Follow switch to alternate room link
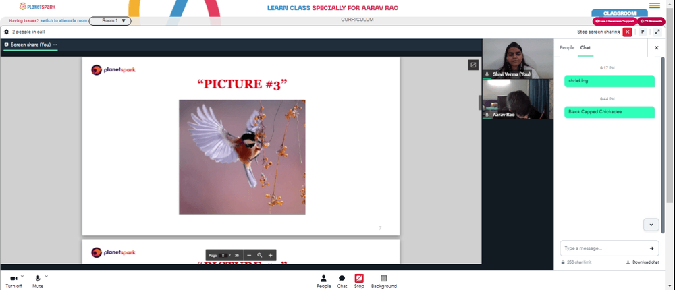The height and width of the screenshot is (290, 675). tap(63, 21)
